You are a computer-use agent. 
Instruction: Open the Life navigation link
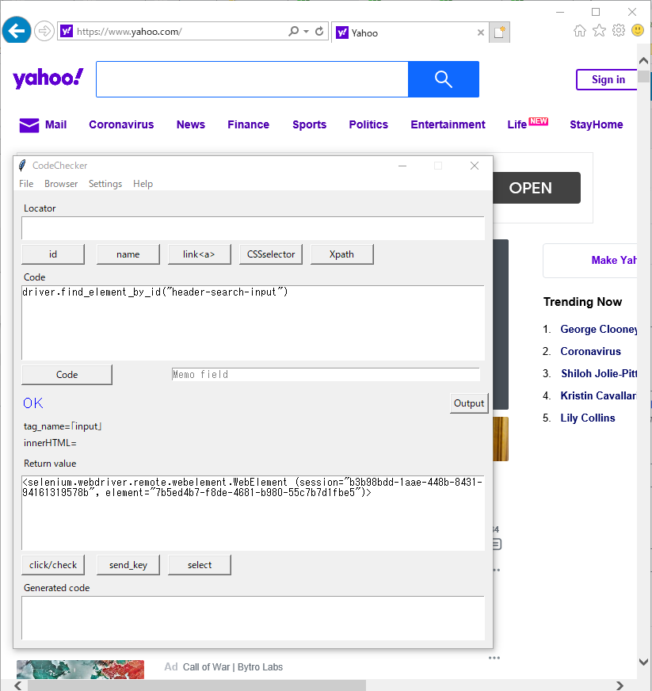pyautogui.click(x=517, y=124)
